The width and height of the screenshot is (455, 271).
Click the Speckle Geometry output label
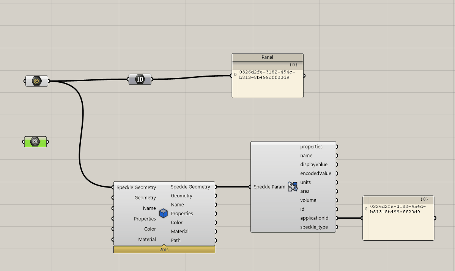coord(191,187)
